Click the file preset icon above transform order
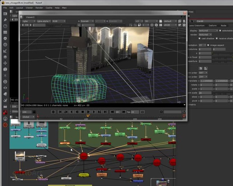 pyautogui.click(x=201, y=68)
